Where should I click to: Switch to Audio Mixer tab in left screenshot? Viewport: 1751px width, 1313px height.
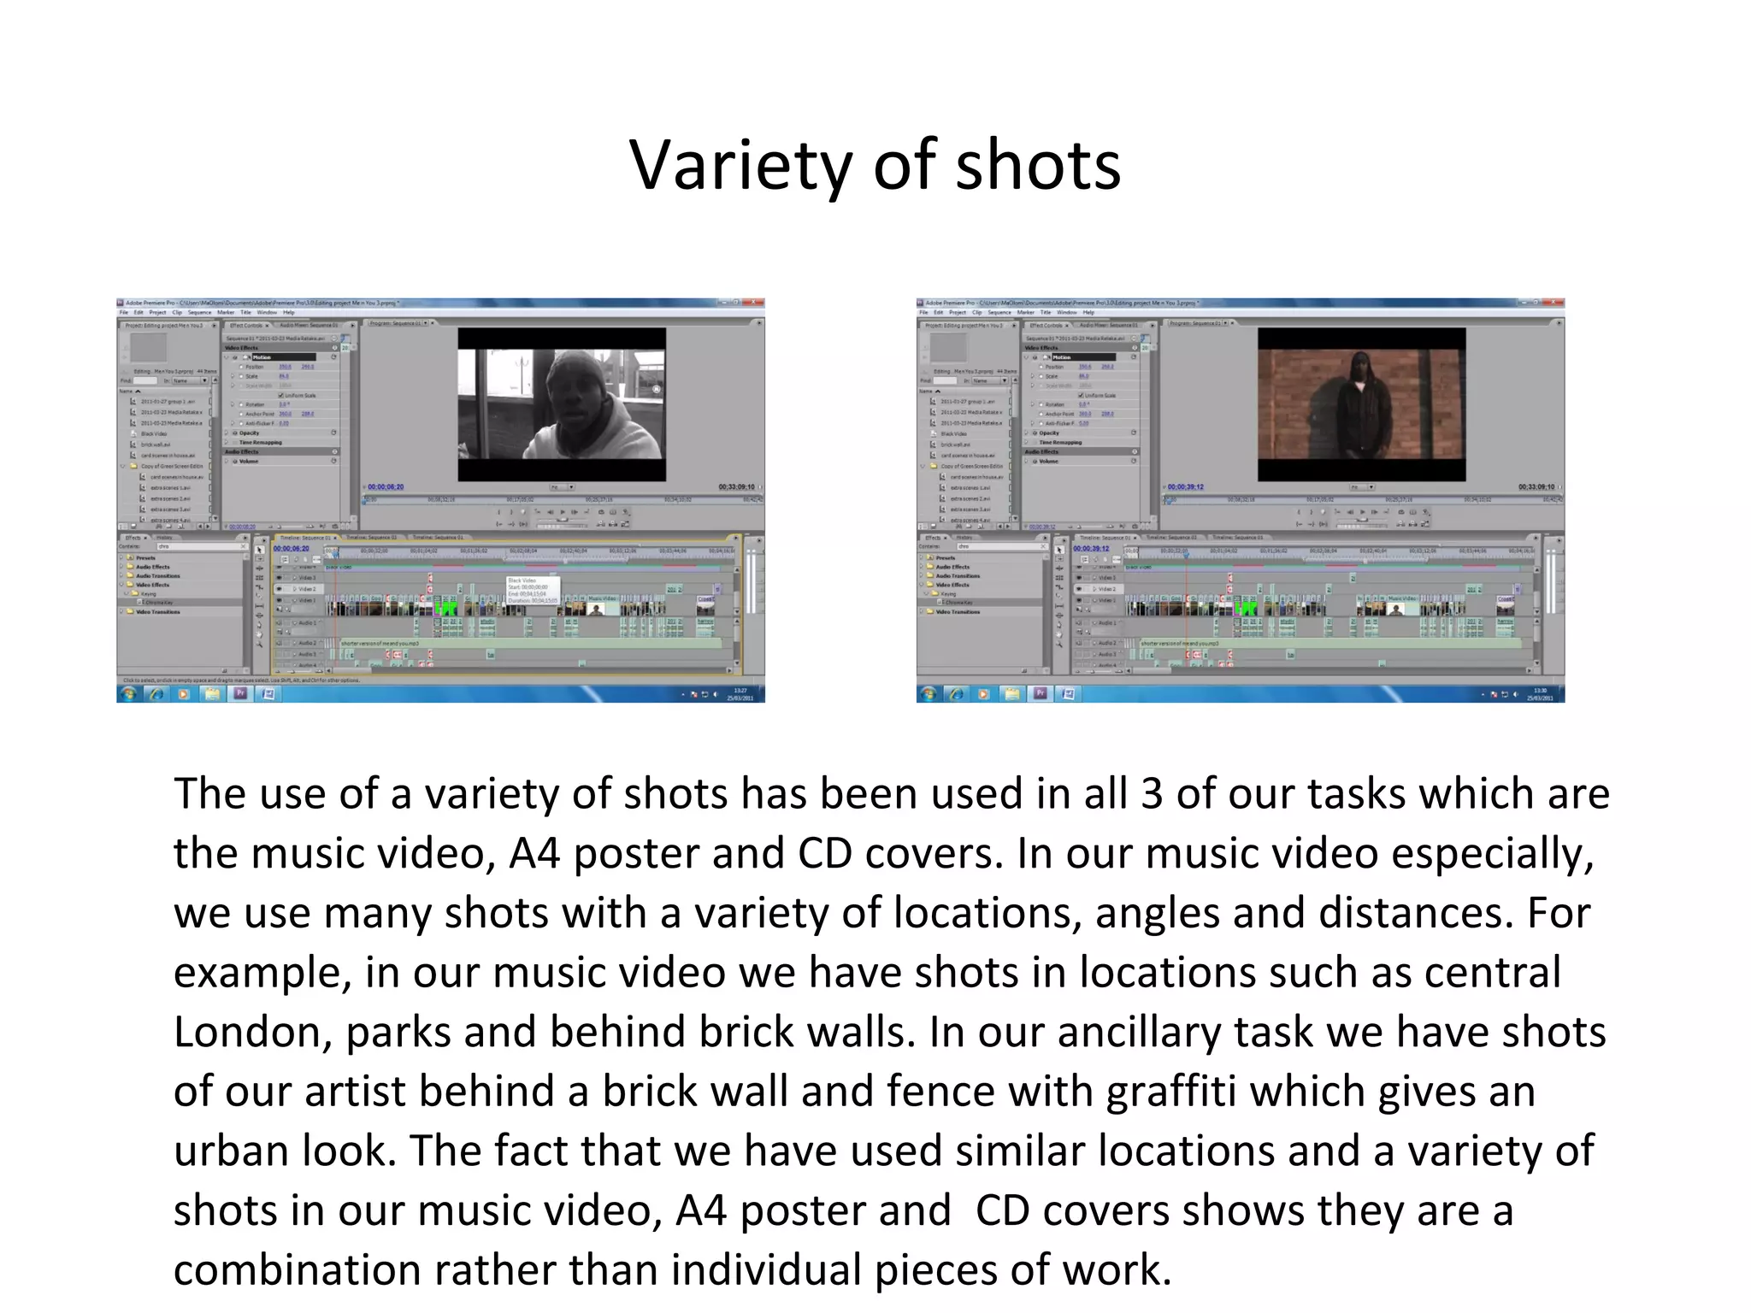click(x=309, y=325)
